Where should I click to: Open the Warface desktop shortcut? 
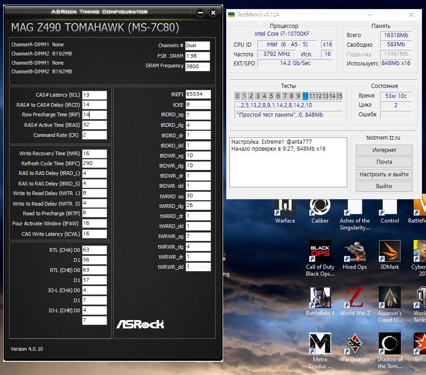coord(285,211)
